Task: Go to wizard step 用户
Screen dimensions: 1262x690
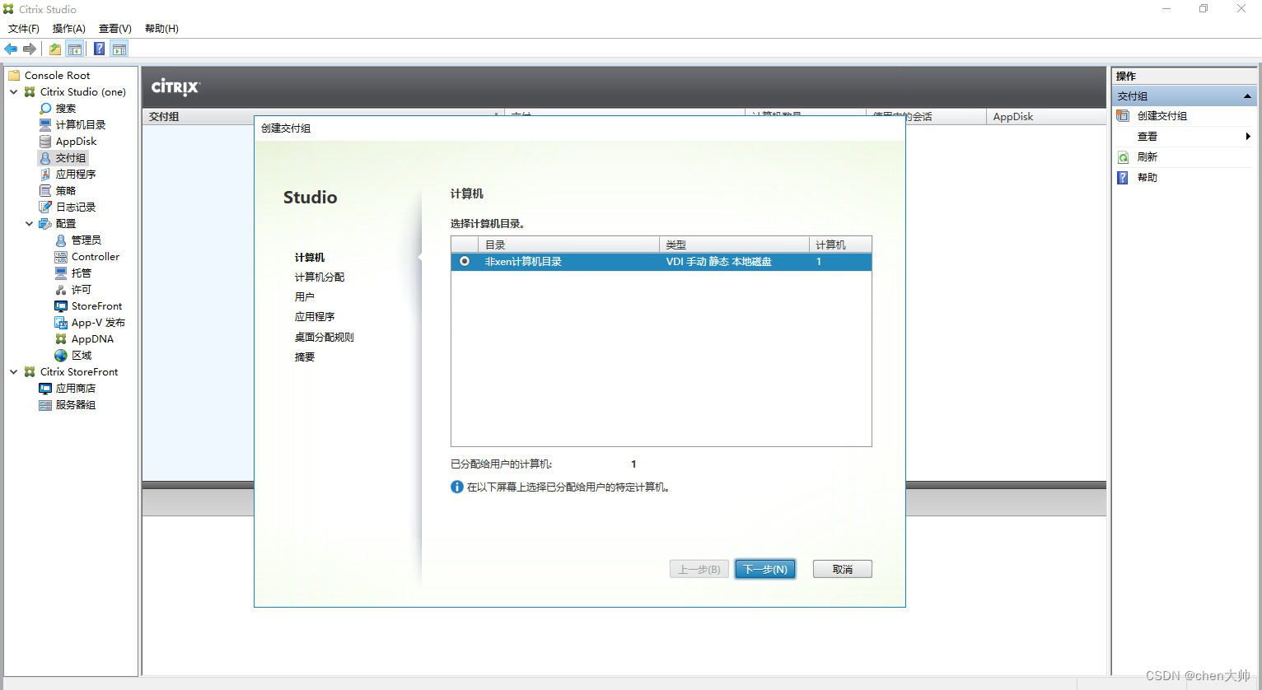Action: [x=305, y=296]
